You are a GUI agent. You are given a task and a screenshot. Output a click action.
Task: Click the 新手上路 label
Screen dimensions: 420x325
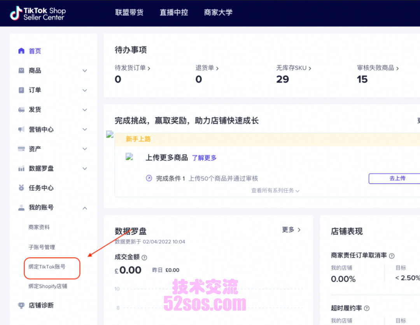pos(138,139)
